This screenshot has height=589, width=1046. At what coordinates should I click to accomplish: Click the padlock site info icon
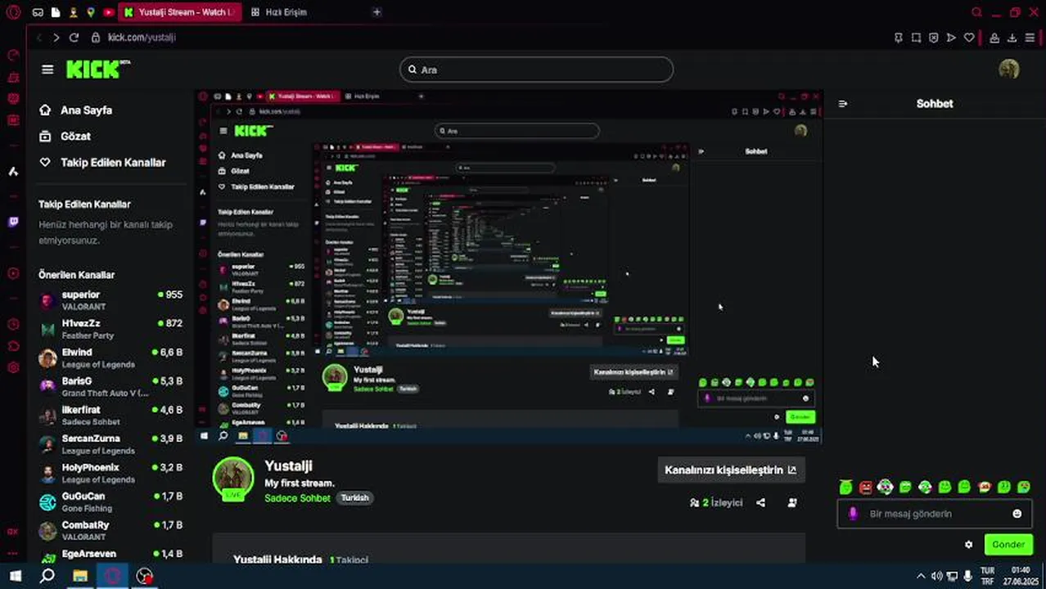coord(95,38)
